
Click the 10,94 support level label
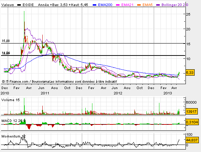point(6,53)
